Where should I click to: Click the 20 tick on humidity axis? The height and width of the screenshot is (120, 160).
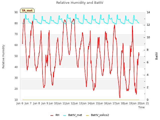pos(16,89)
